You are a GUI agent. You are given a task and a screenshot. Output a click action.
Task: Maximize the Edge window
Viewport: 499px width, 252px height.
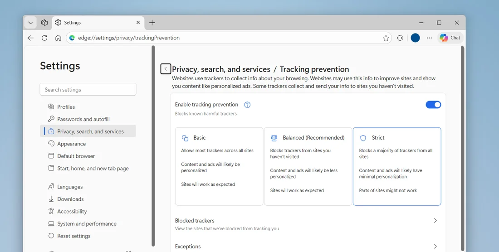click(x=439, y=23)
